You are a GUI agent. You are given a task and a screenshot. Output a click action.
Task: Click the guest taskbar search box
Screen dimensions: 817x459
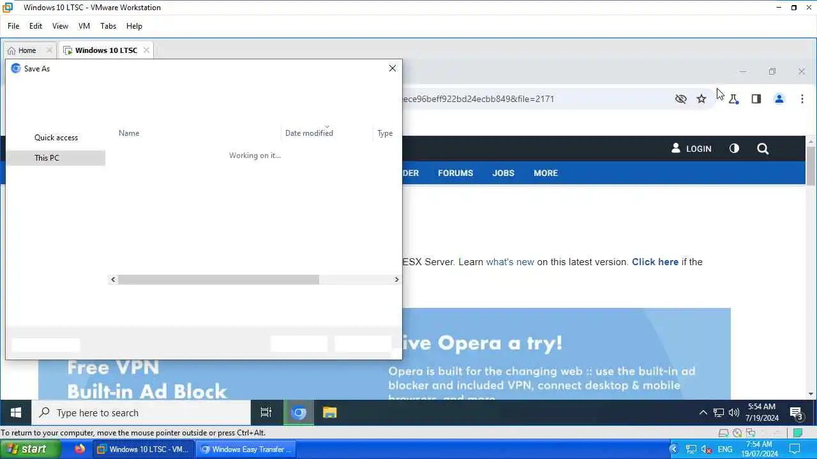pos(141,412)
